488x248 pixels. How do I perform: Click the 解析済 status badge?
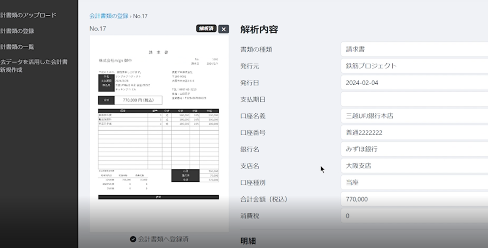206,29
